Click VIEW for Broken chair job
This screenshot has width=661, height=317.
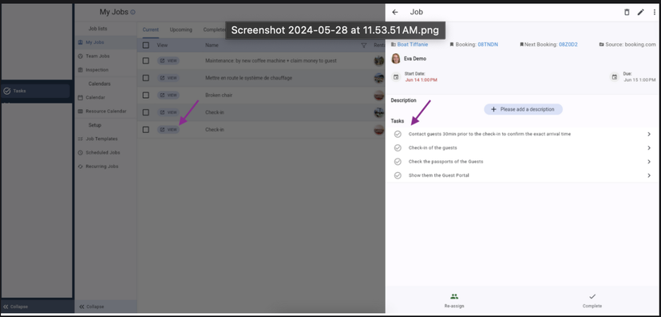point(168,95)
